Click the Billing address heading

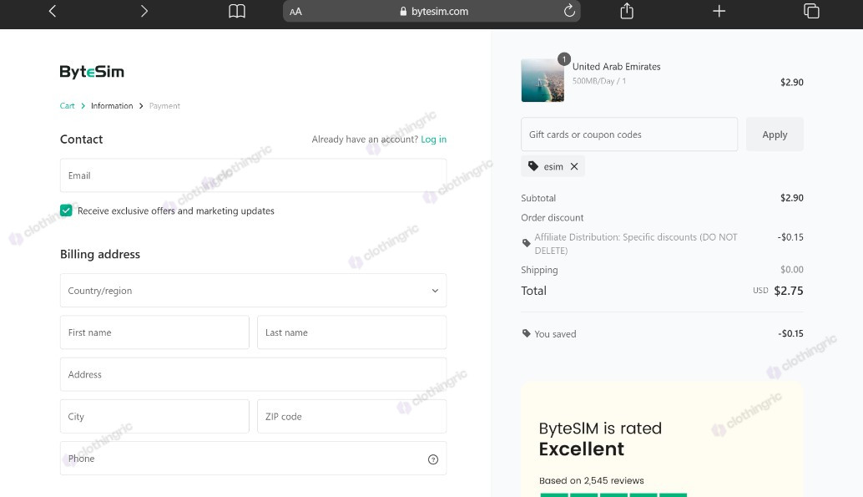coord(100,254)
